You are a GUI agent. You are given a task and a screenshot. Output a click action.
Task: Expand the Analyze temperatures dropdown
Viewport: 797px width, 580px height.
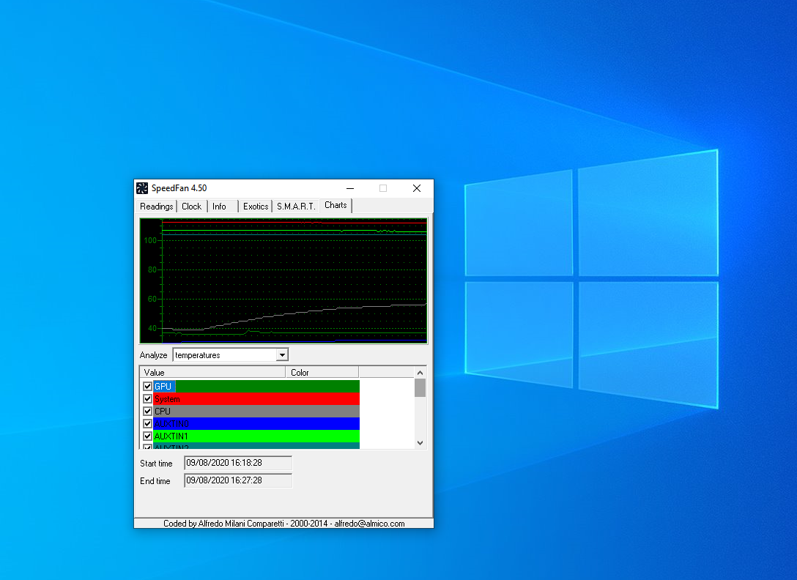(282, 355)
